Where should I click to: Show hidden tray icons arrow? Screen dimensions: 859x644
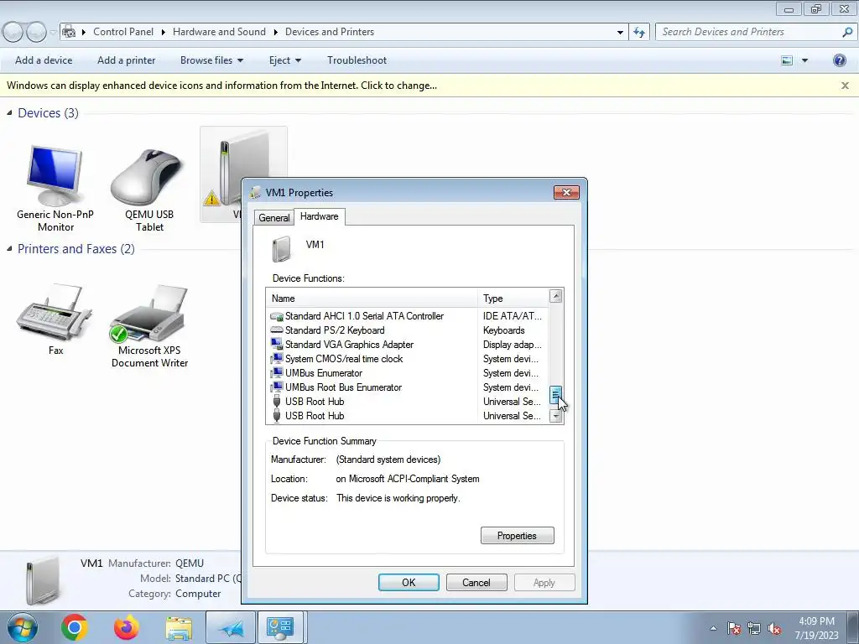(x=713, y=628)
